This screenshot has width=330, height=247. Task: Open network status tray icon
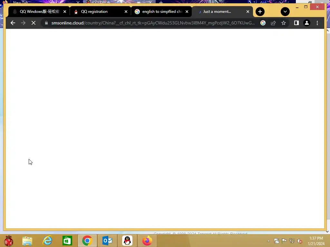click(292, 241)
